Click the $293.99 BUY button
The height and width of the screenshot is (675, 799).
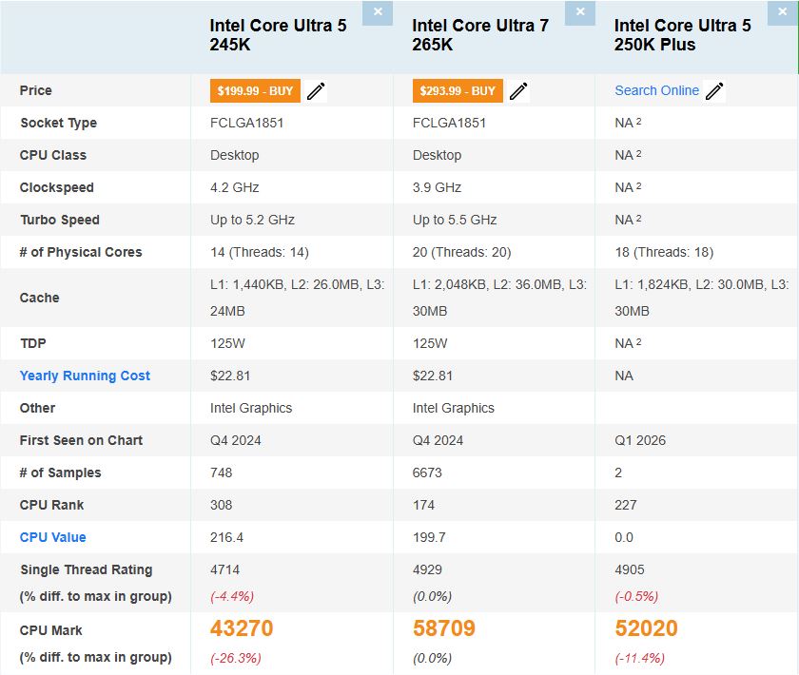458,90
